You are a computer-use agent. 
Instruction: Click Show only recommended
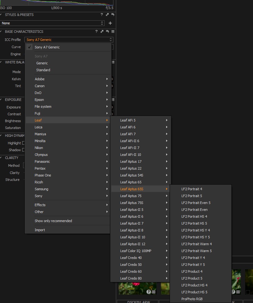point(53,221)
